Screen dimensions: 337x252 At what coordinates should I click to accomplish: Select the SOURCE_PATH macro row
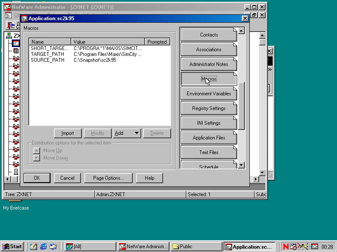tap(99, 60)
